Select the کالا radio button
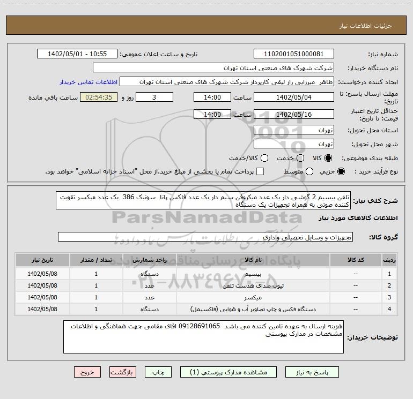Viewport: 413px width, 399px height. [328, 158]
